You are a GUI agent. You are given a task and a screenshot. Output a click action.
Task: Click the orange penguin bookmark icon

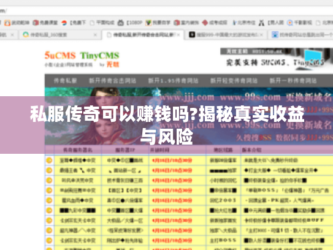click(7, 23)
